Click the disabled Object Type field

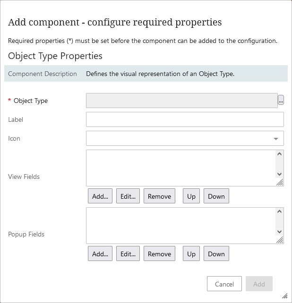pos(182,101)
